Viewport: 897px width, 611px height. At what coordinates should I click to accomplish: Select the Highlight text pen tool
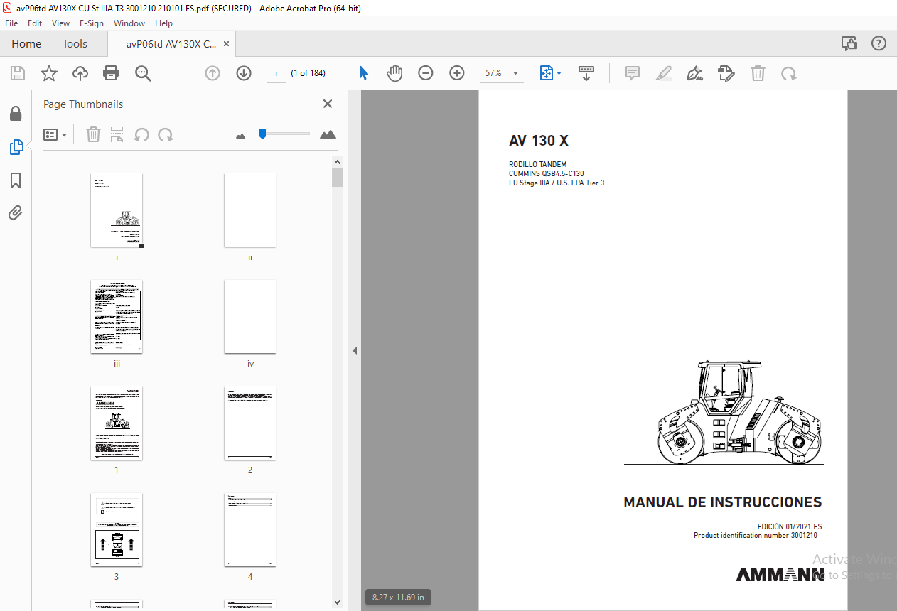664,73
